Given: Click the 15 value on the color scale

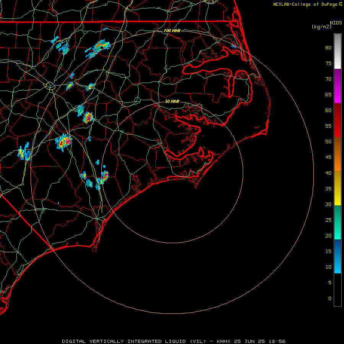Looking at the screenshot, I should coord(328,252).
